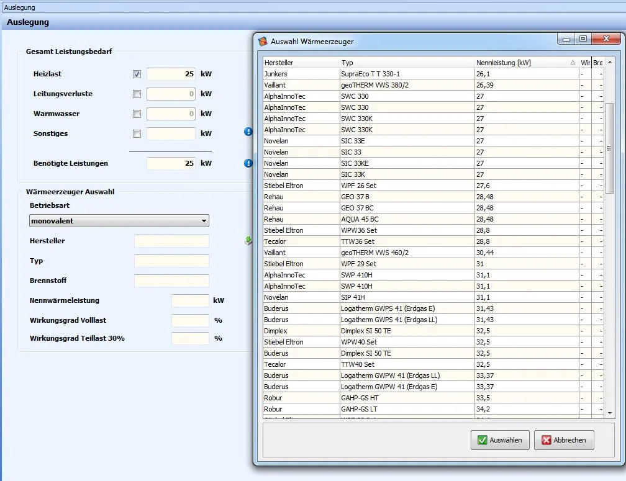The height and width of the screenshot is (481, 626).
Task: Click the Brennstoff text field
Action: [171, 281]
